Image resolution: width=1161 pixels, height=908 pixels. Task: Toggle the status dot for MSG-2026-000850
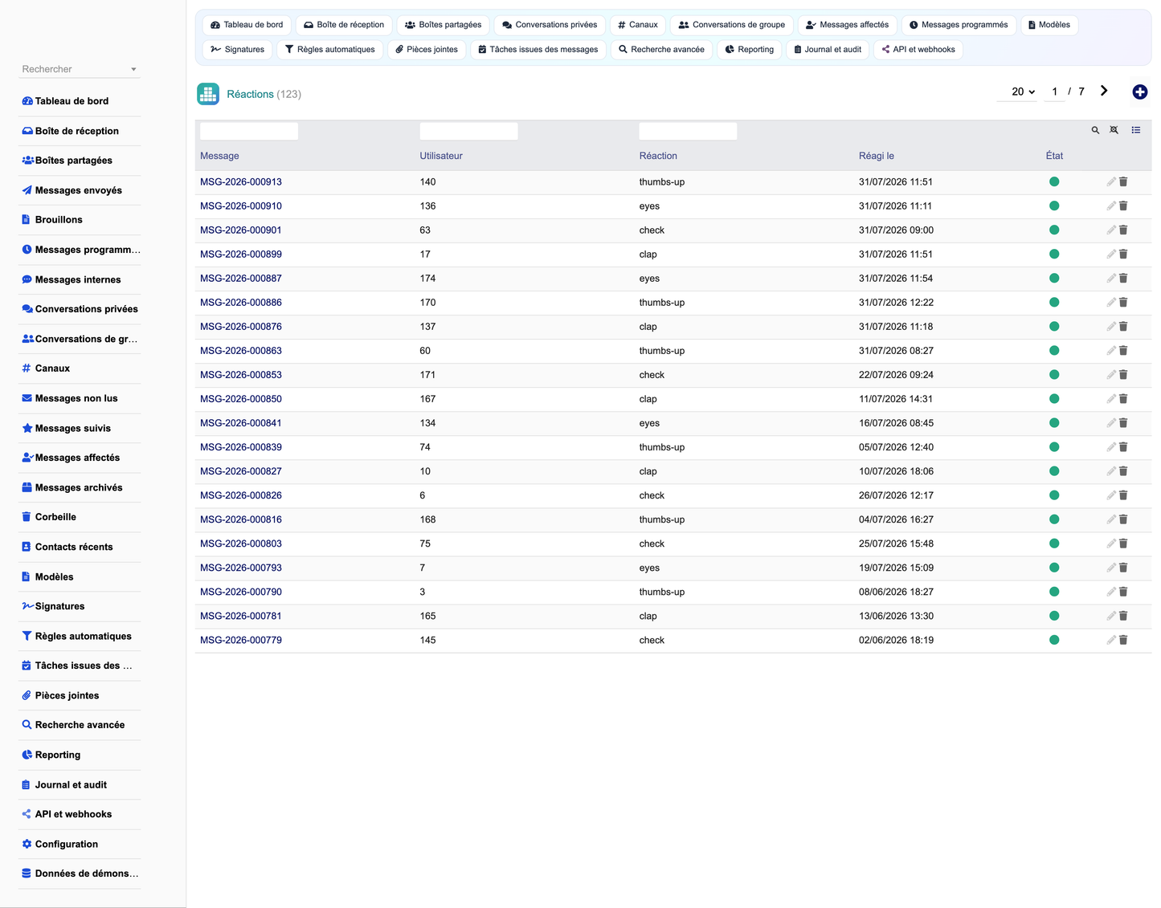1054,399
